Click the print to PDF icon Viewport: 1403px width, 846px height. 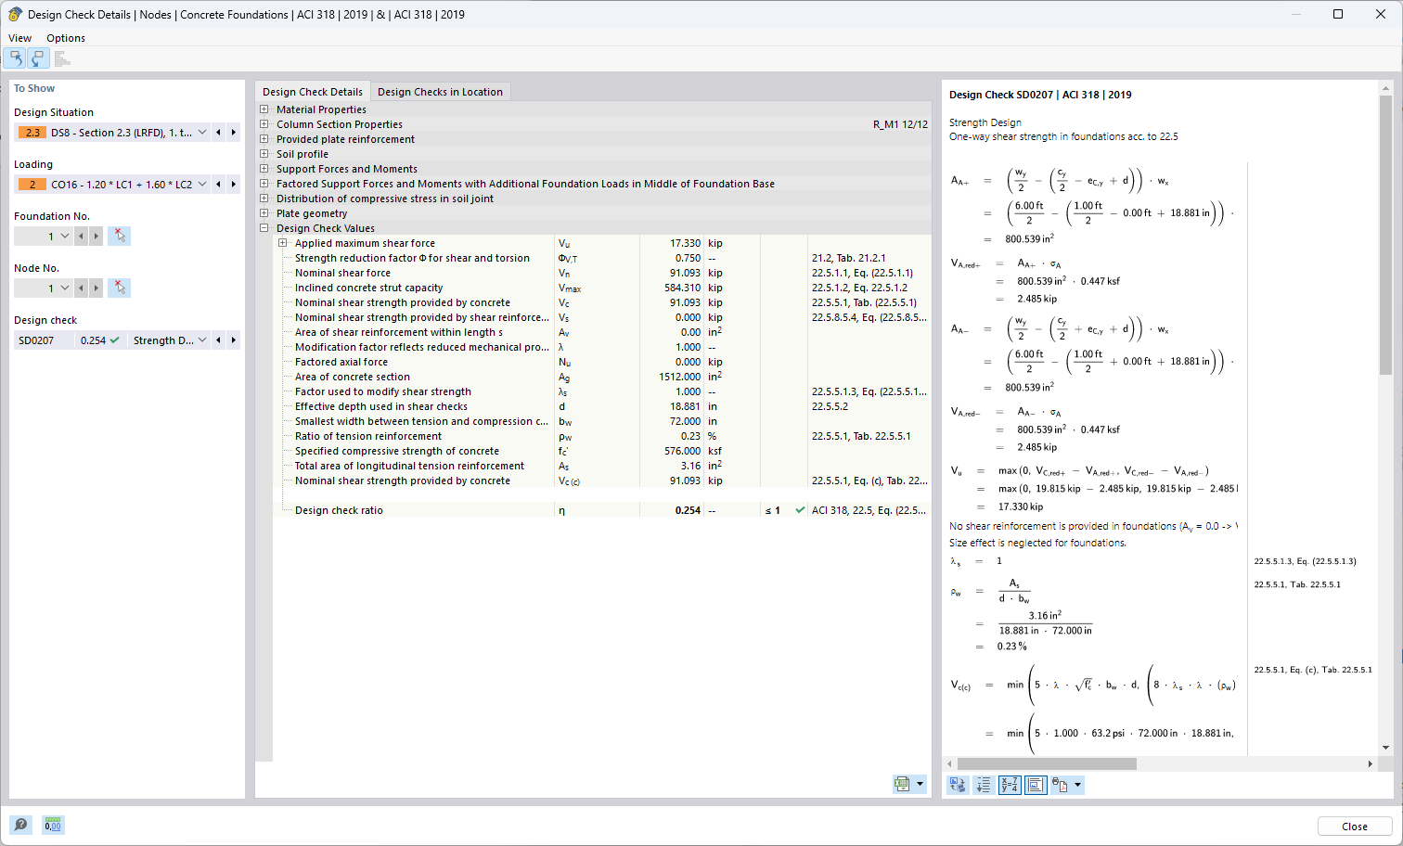point(1060,785)
